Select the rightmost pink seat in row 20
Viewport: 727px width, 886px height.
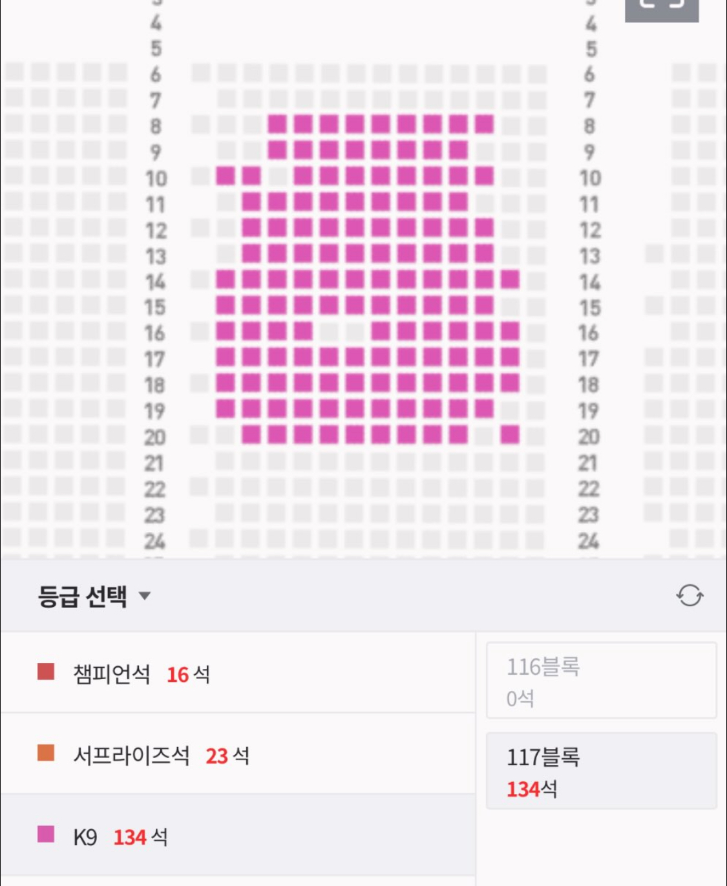click(510, 434)
